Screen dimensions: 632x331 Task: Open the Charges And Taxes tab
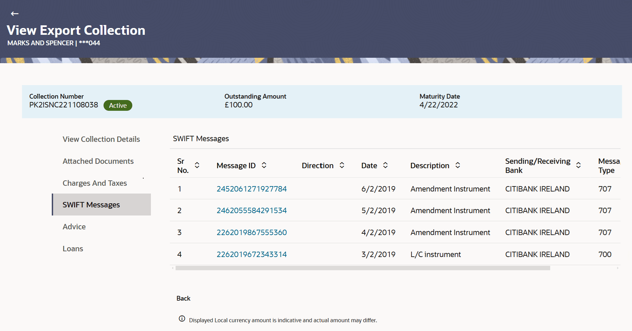(x=95, y=183)
